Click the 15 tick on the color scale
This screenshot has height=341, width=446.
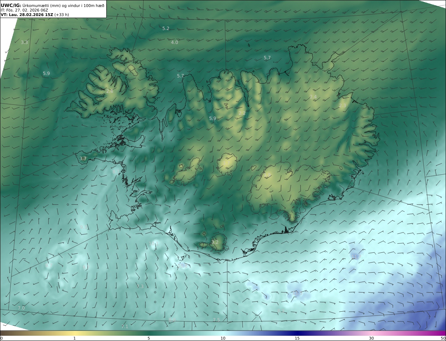click(x=297, y=338)
